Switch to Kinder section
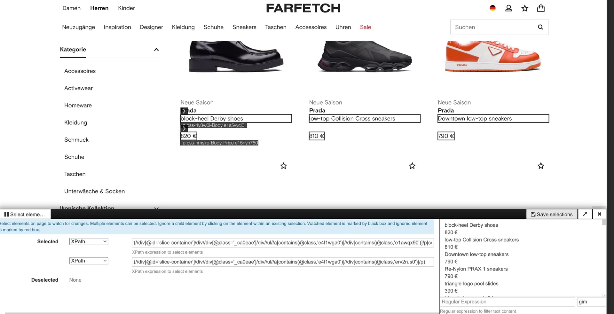 (126, 8)
